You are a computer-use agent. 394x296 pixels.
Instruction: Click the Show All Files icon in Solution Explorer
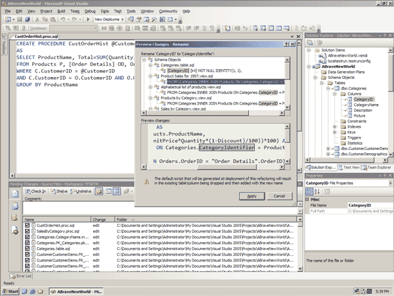click(x=320, y=43)
